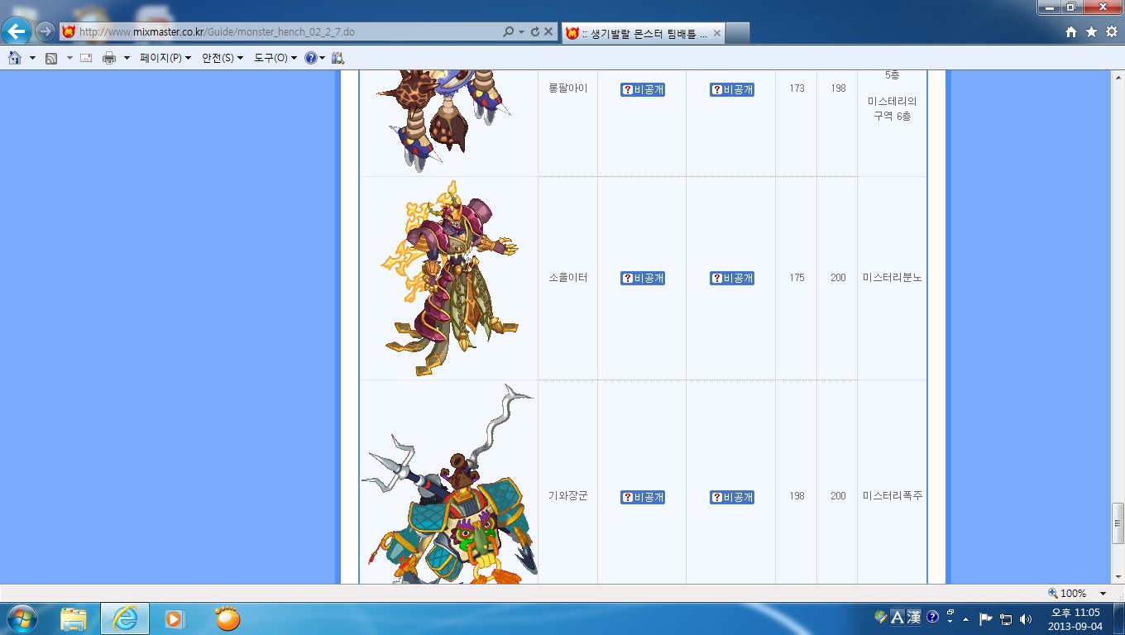Click the 기와장군 name text
This screenshot has height=635, width=1125.
click(567, 496)
